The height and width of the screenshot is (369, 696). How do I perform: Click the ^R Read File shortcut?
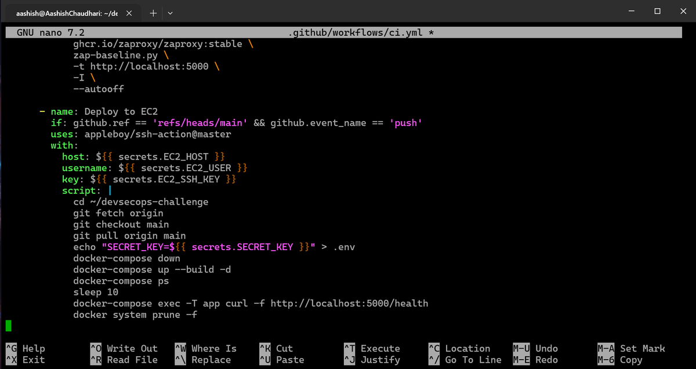point(124,360)
